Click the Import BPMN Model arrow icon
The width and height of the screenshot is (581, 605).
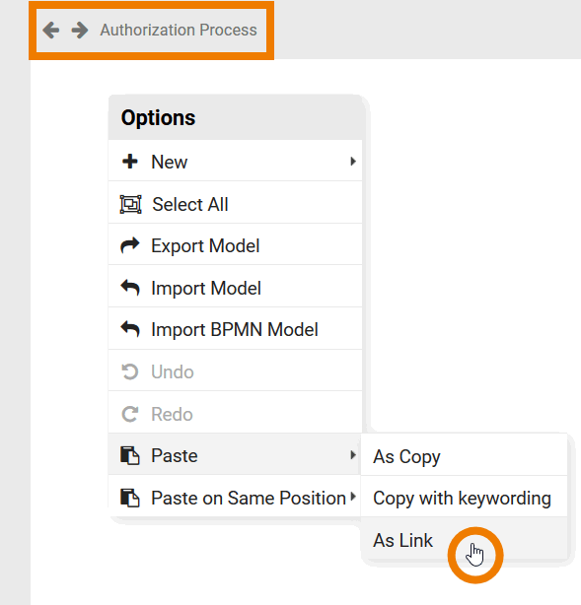point(130,329)
